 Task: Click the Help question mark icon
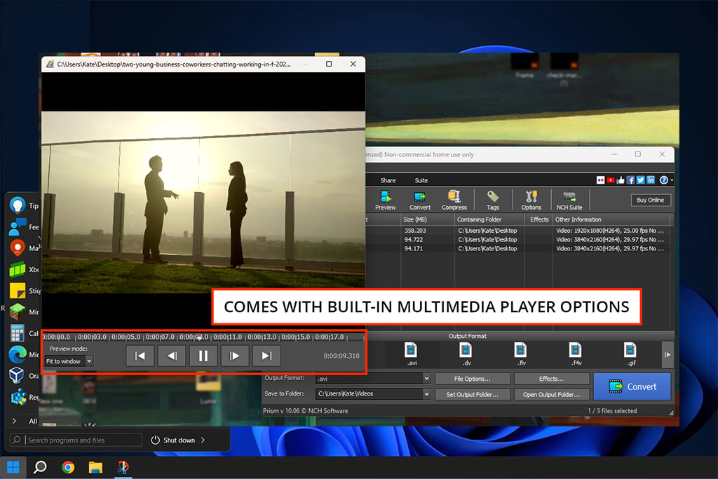click(663, 180)
